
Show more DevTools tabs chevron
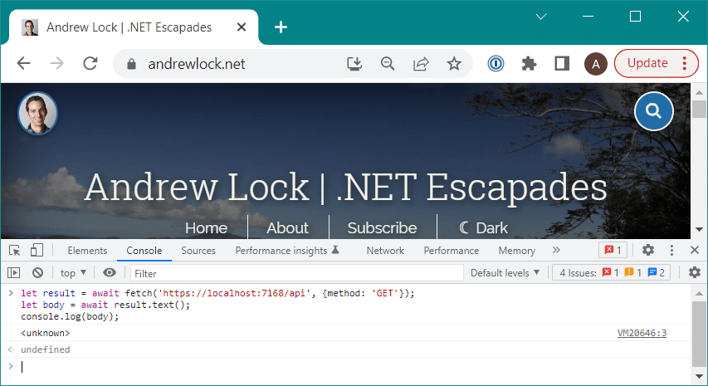556,250
